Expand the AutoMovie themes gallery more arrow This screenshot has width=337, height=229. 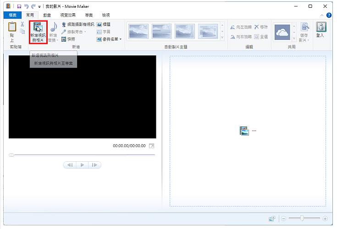coord(222,38)
